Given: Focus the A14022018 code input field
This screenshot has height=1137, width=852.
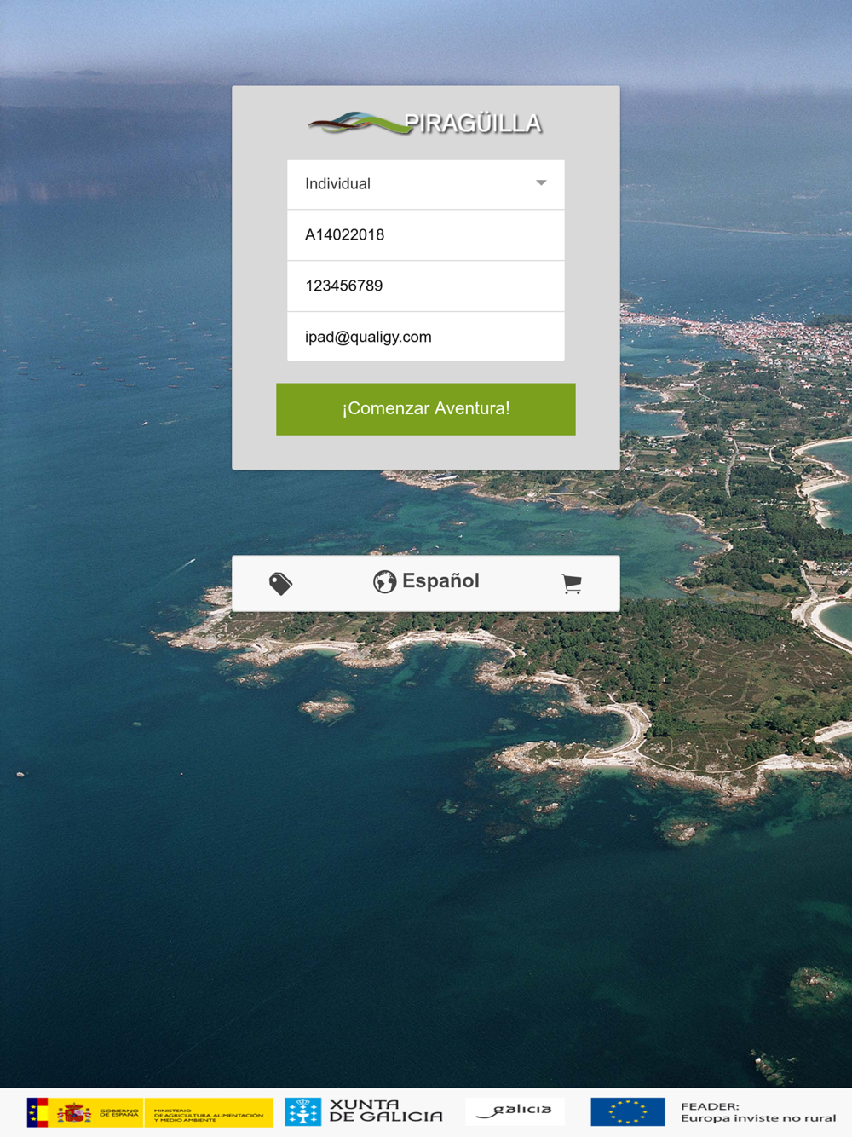Looking at the screenshot, I should coord(426,235).
